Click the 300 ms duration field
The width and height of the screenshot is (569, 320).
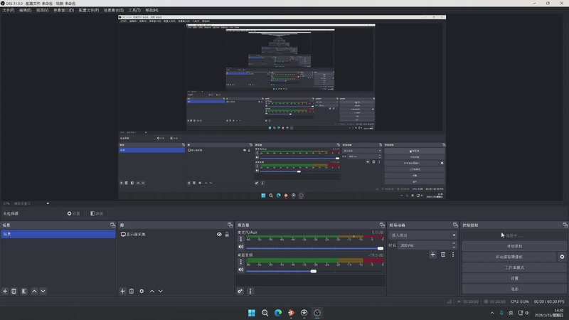pos(424,245)
